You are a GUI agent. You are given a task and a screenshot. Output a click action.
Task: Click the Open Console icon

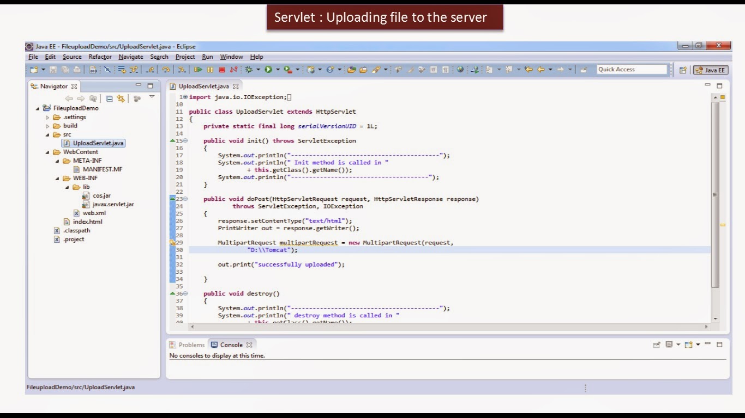[688, 345]
